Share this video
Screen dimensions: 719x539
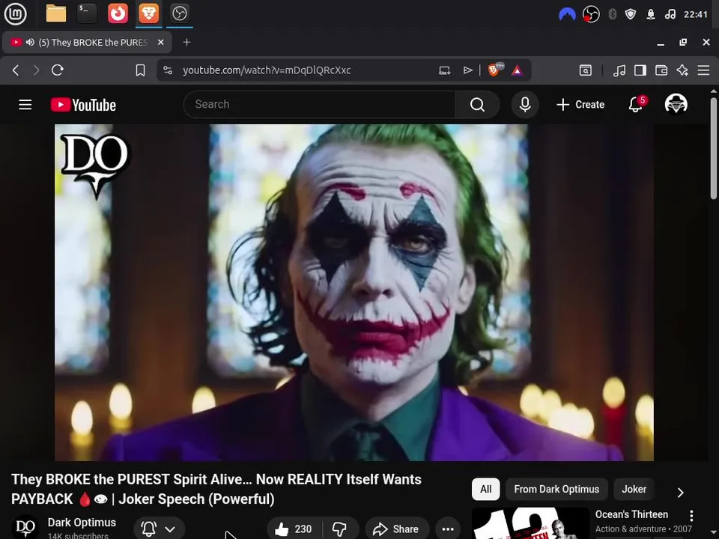click(x=397, y=529)
